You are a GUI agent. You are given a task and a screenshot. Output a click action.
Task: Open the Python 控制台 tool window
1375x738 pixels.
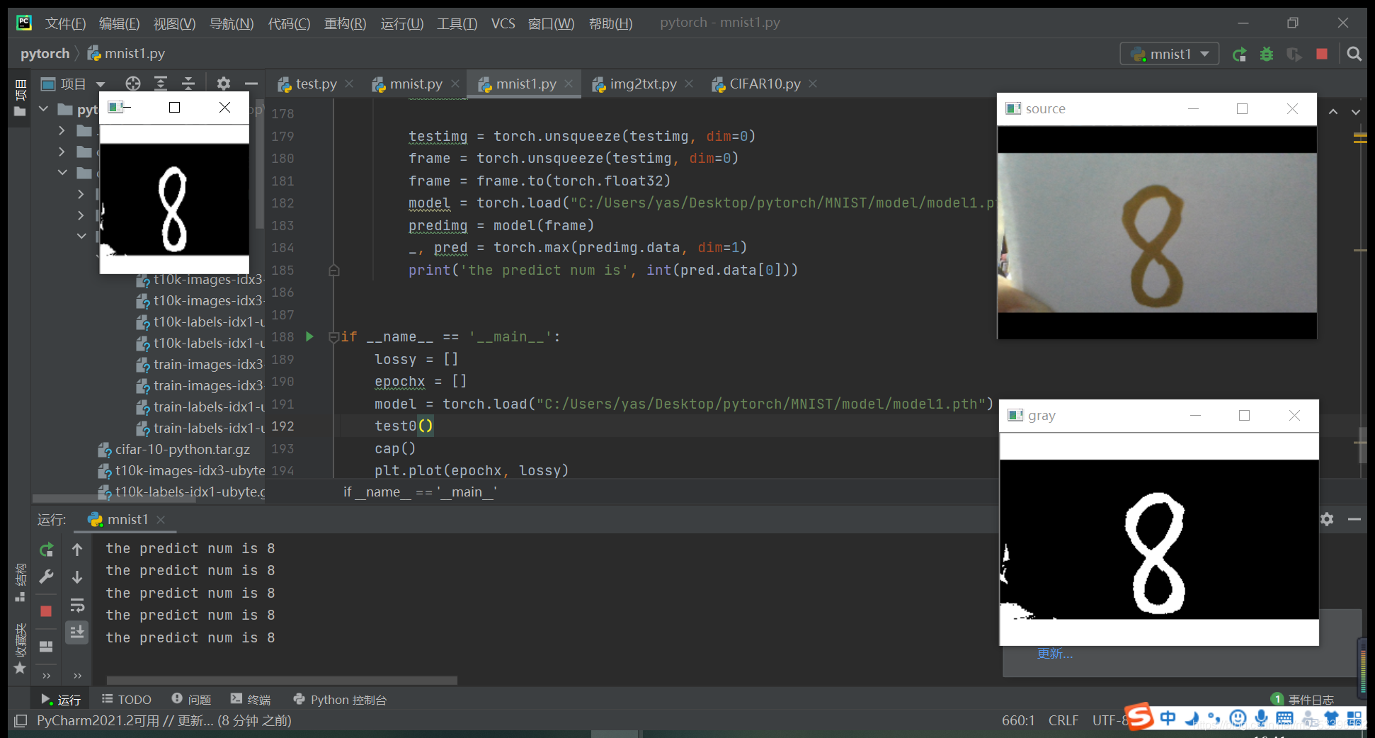click(340, 699)
